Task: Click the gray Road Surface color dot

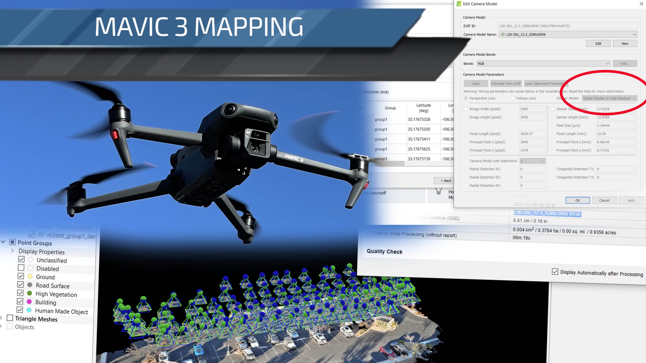Action: coord(30,285)
